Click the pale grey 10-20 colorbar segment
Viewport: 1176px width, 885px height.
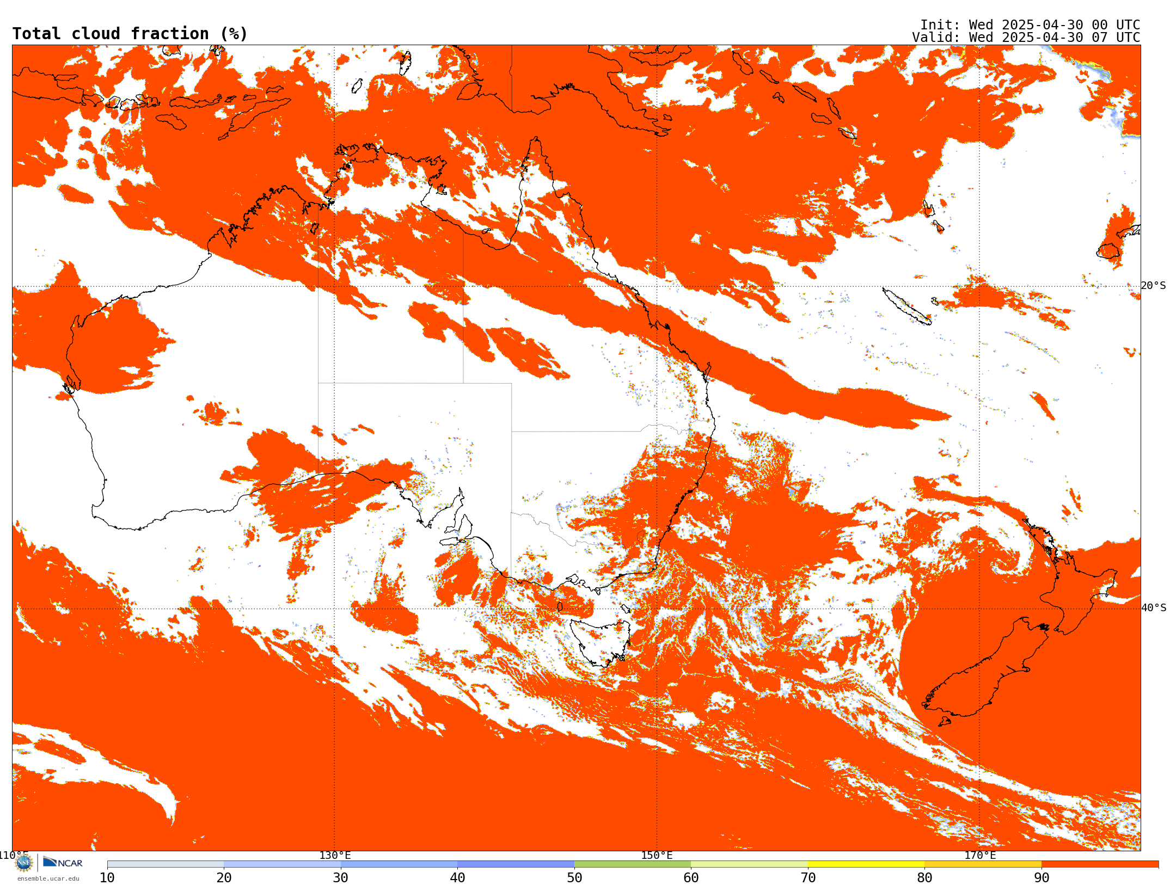tap(166, 864)
